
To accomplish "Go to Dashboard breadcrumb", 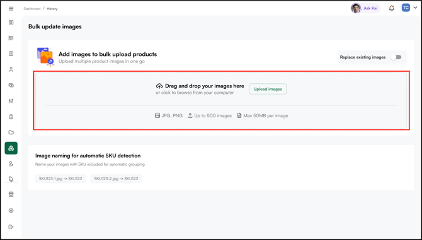I will (31, 9).
